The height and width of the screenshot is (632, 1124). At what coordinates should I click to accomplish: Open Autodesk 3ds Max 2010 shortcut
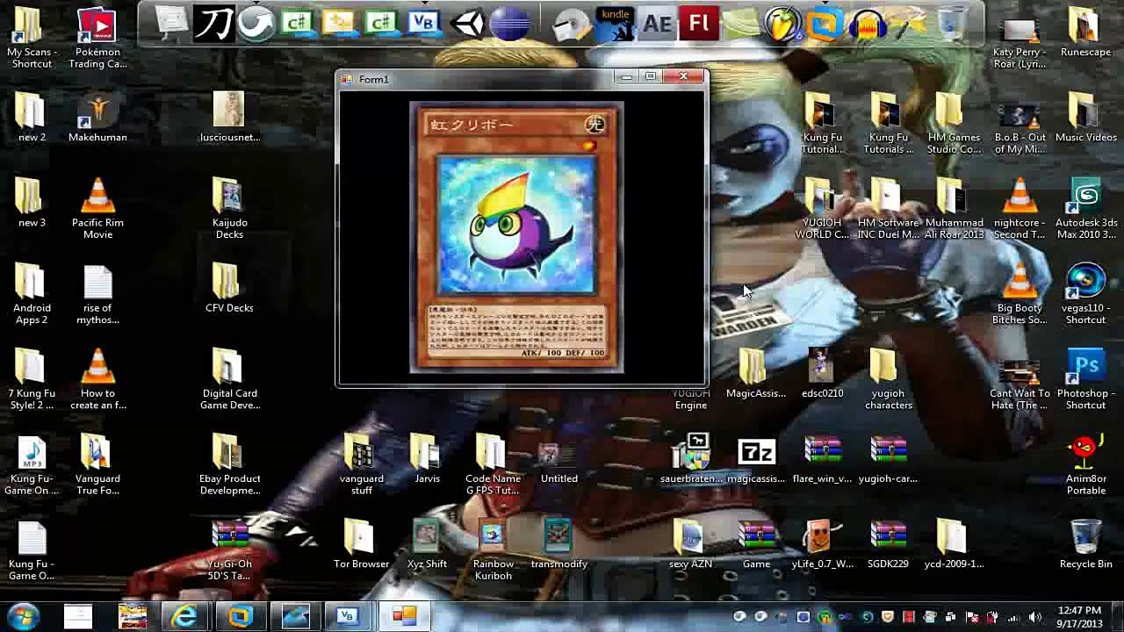(1086, 208)
